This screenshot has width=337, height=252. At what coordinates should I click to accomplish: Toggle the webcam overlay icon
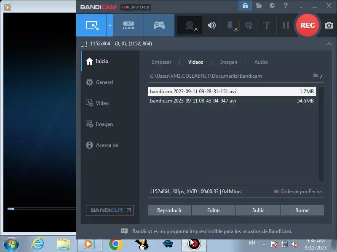[x=190, y=25]
